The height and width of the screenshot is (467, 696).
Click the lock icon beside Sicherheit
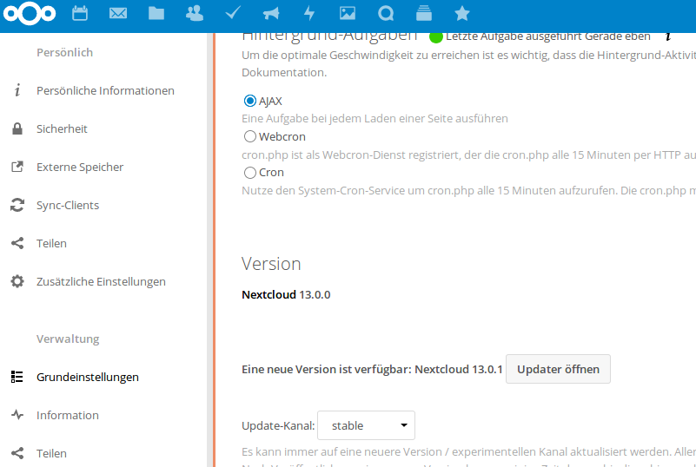(x=17, y=128)
